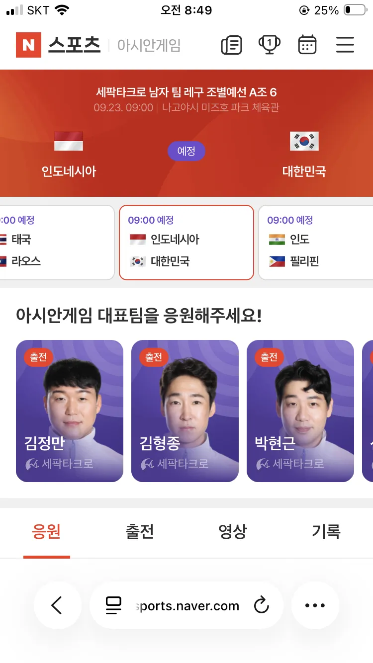
Task: Select the 응원 tab
Action: click(46, 532)
